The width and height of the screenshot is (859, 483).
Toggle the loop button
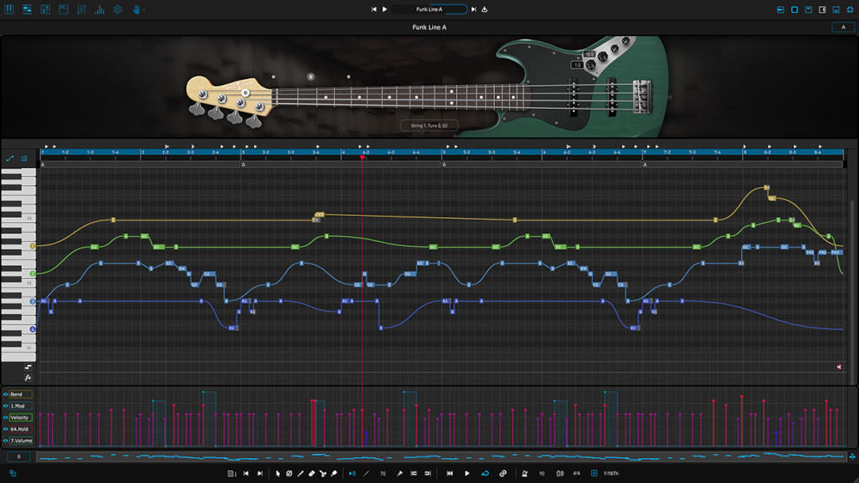click(x=484, y=474)
